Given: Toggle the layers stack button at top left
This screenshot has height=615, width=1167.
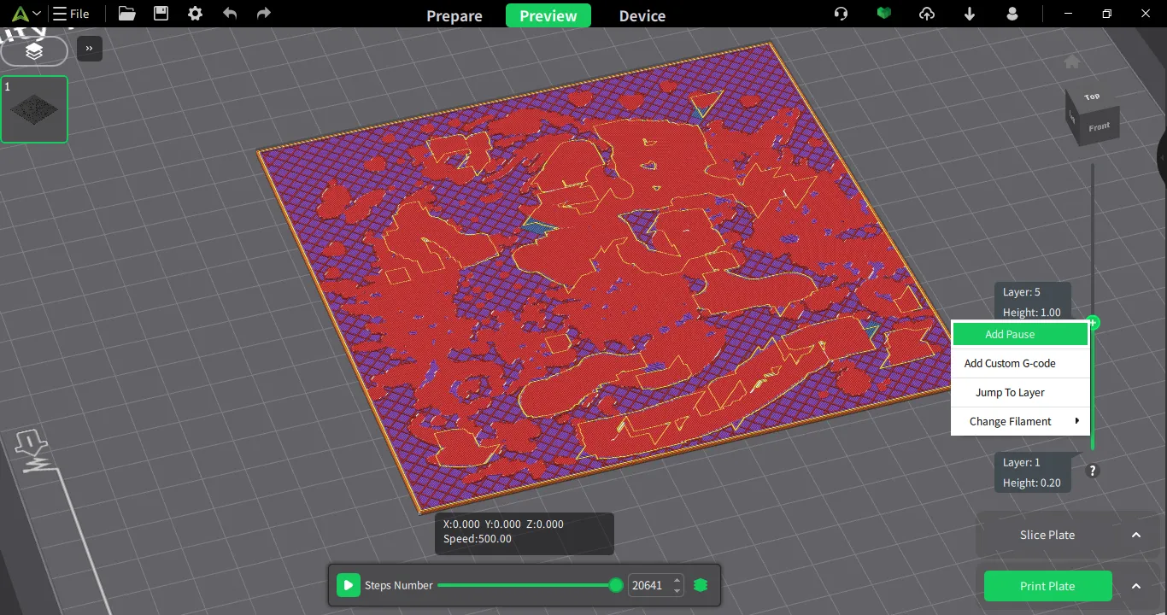Looking at the screenshot, I should pyautogui.click(x=34, y=51).
